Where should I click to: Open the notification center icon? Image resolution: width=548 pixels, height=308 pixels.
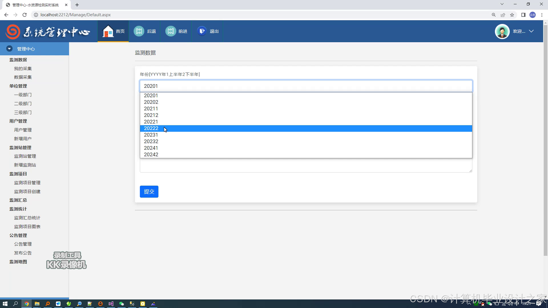(x=539, y=304)
